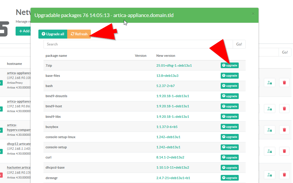
Task: Delete the last visible host via trash icon
Action: pyautogui.click(x=284, y=174)
